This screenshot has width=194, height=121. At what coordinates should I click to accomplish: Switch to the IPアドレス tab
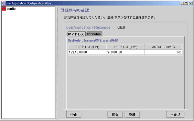pos(76,34)
